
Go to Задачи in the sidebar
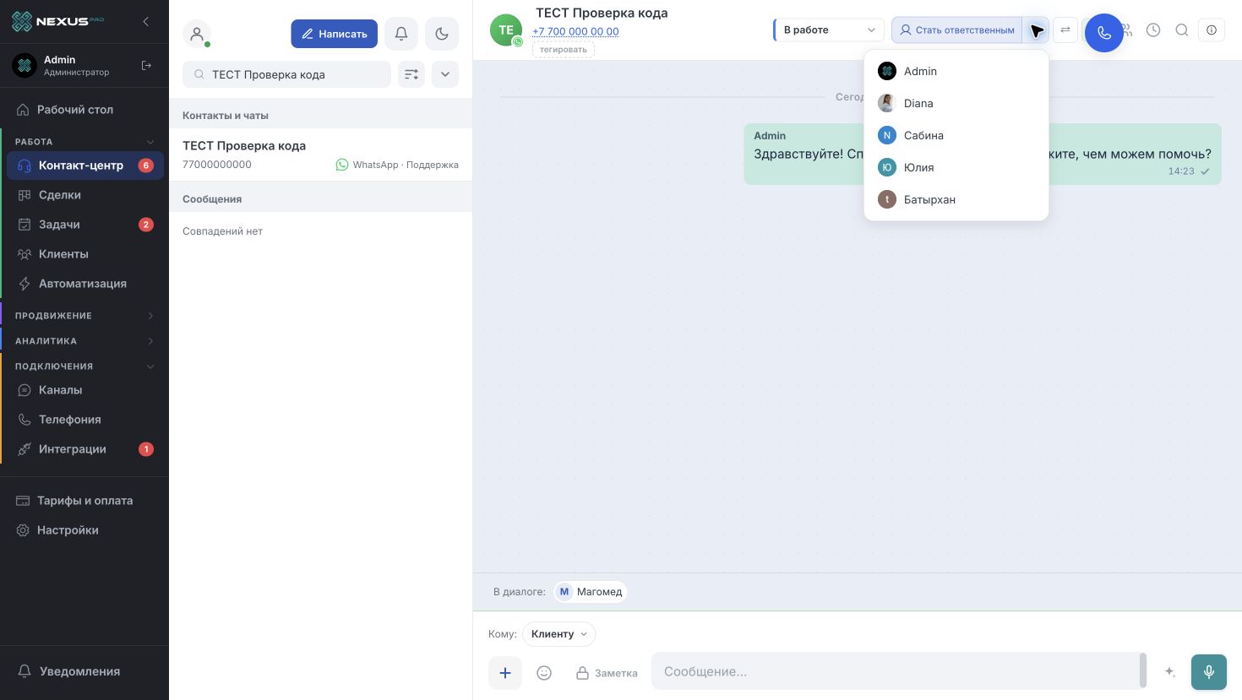(84, 225)
